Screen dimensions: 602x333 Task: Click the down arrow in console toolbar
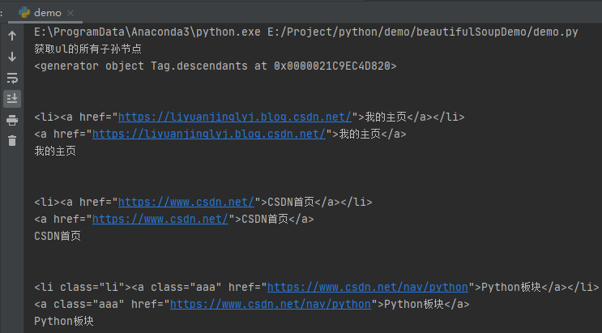tap(12, 57)
